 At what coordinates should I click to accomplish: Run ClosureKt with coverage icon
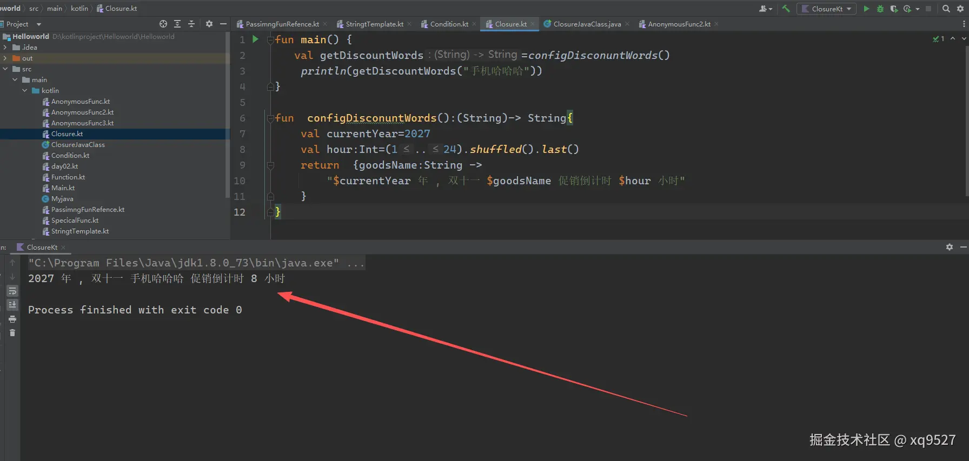point(894,9)
